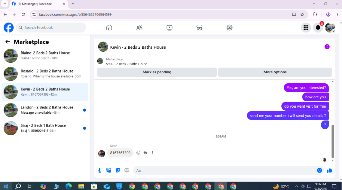
Task: Click Kevin's avatar beside 8167567393
Action: [x=102, y=153]
